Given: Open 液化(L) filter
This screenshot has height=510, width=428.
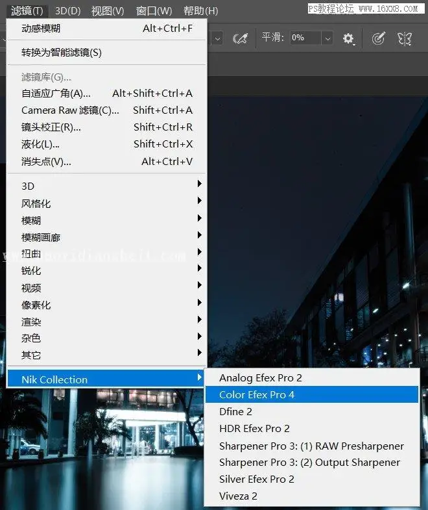Looking at the screenshot, I should pyautogui.click(x=107, y=144).
